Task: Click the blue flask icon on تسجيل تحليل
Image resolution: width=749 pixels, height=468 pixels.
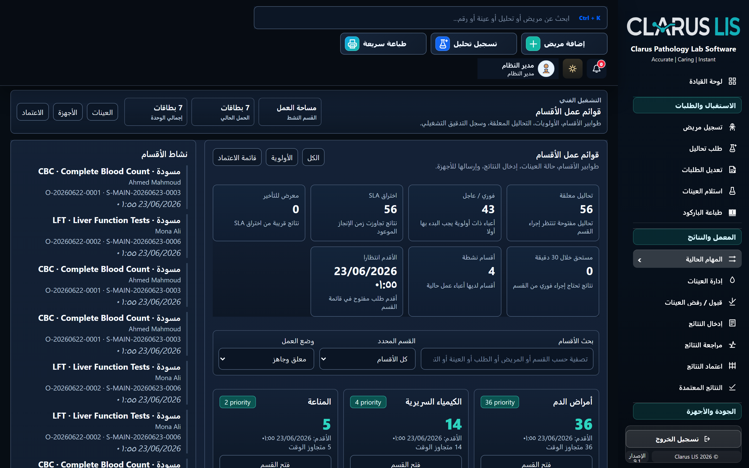Action: 443,44
